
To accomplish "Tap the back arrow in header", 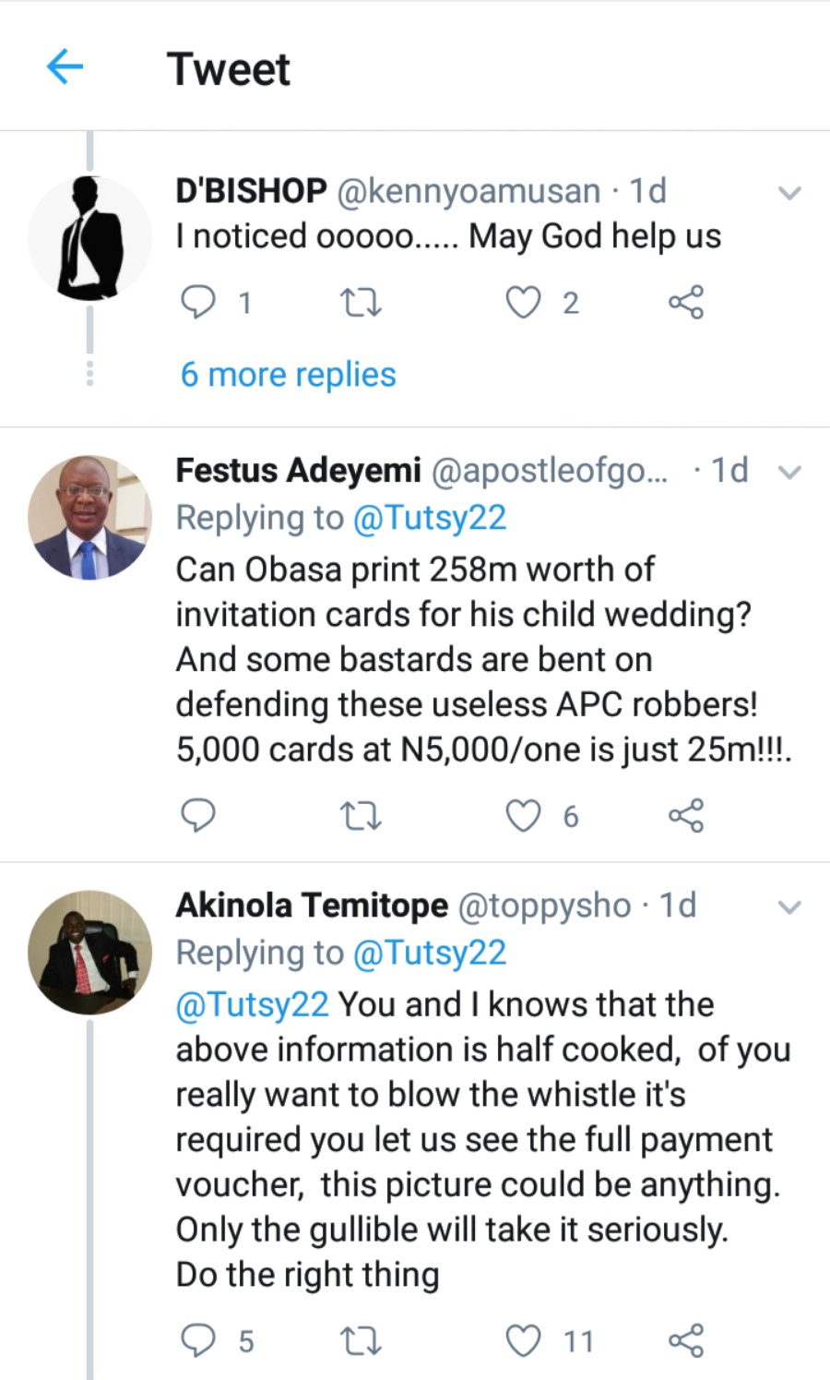I will 65,67.
